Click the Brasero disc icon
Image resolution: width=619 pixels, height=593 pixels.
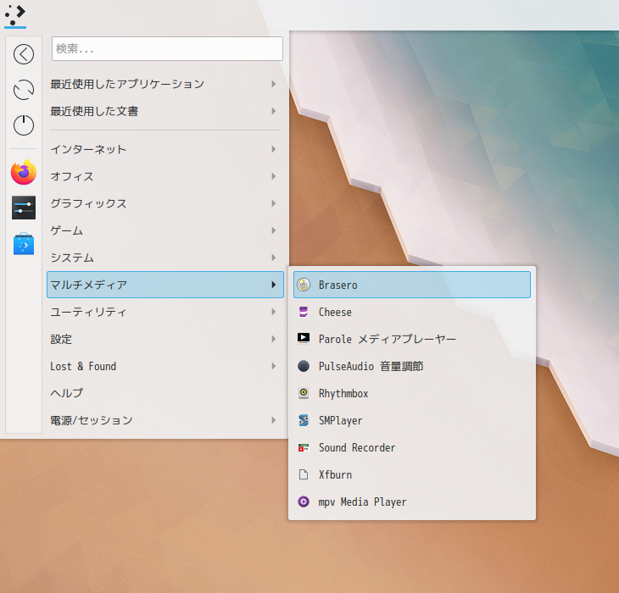pos(304,285)
